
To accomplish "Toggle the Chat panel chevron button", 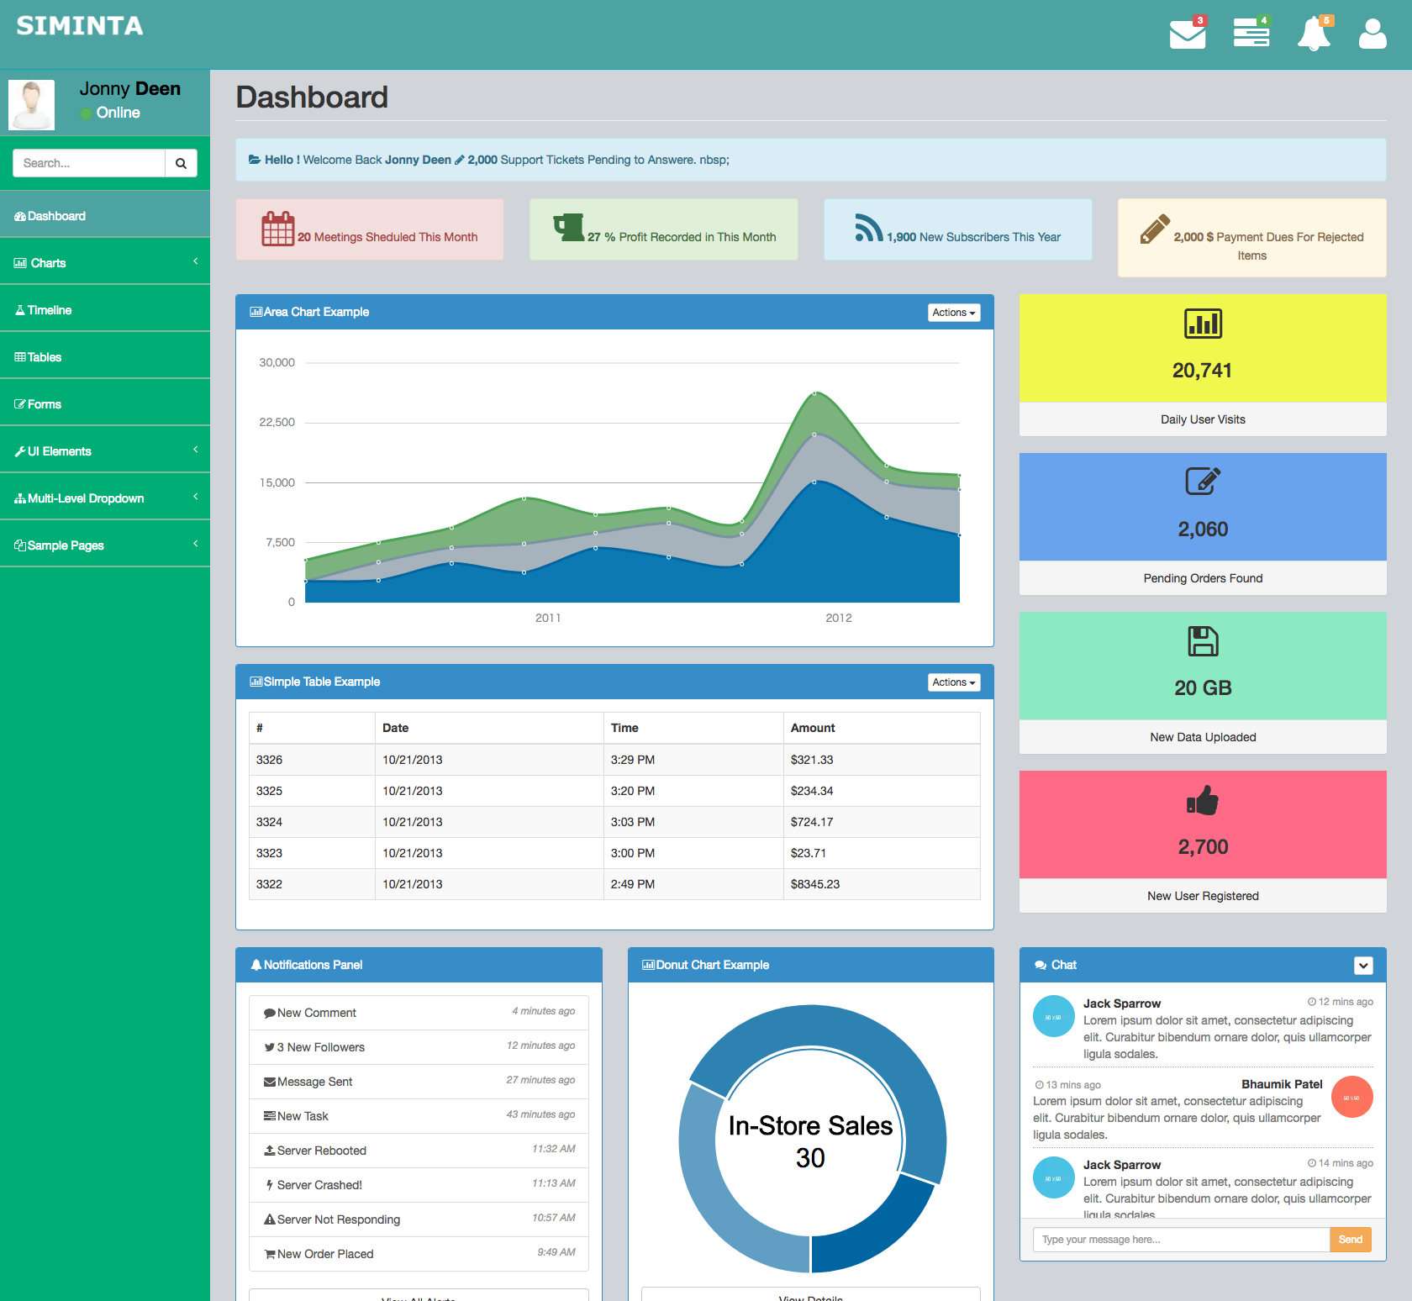I will pos(1363,966).
